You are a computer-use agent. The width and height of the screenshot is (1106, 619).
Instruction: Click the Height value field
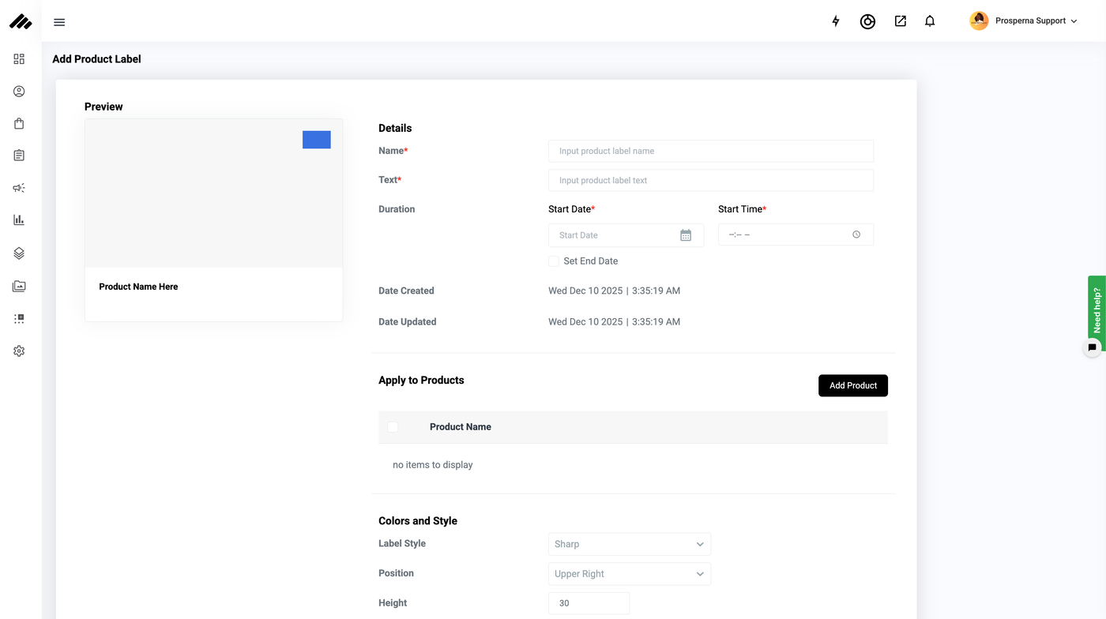pyautogui.click(x=589, y=603)
